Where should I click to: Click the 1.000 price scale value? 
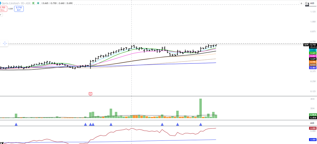(313, 22)
